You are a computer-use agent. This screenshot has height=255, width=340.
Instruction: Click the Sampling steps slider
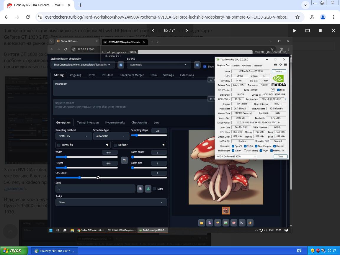pyautogui.click(x=149, y=135)
